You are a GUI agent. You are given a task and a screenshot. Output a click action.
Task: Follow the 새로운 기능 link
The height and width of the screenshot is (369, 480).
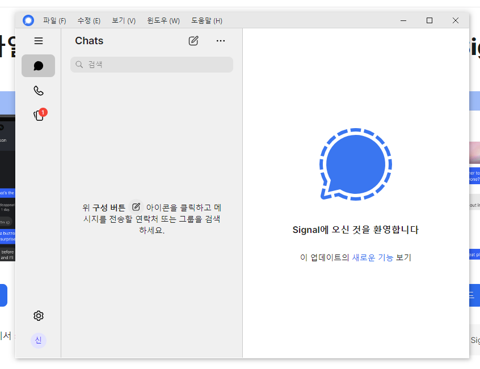point(373,257)
